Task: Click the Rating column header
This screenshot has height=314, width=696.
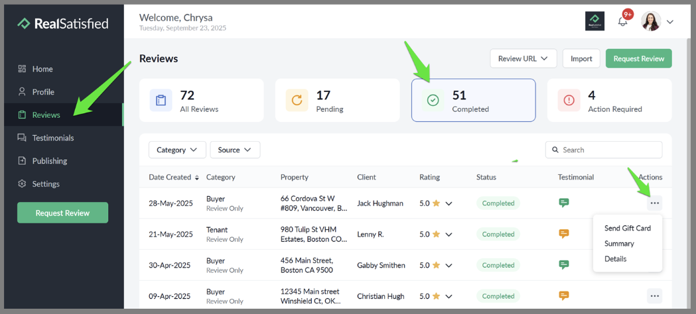Action: coord(429,177)
